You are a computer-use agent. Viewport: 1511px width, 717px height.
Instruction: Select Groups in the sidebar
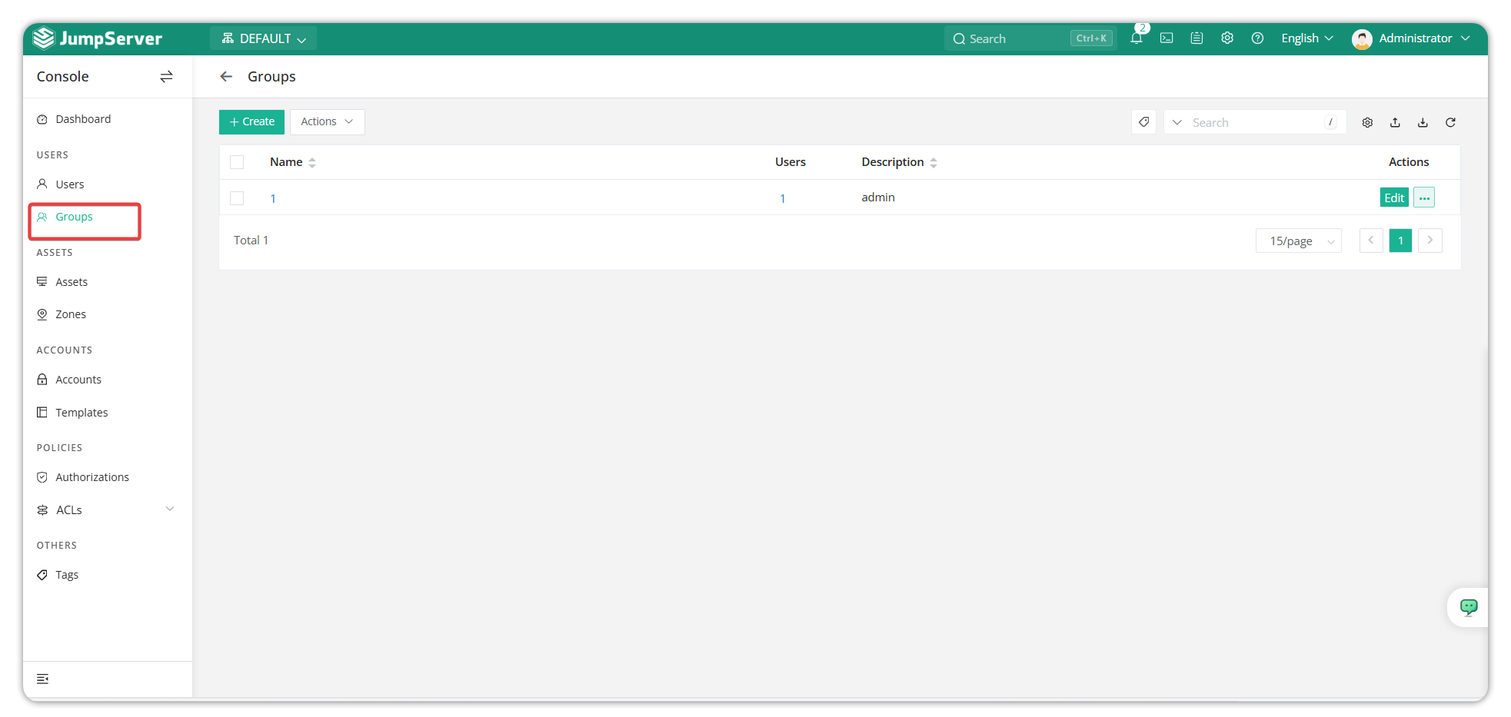pyautogui.click(x=74, y=217)
